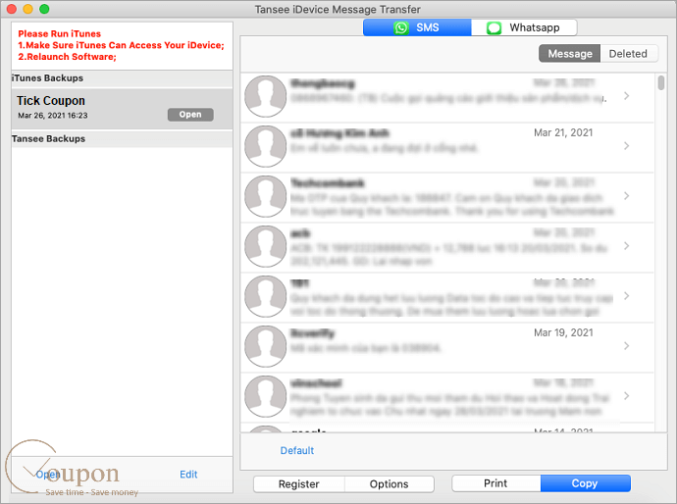Open chevron for Mar 21, 2021 message

(x=627, y=146)
